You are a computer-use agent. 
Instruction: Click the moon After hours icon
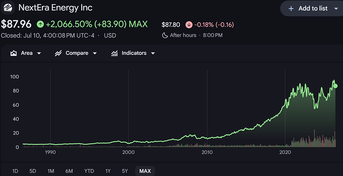pyautogui.click(x=165, y=35)
